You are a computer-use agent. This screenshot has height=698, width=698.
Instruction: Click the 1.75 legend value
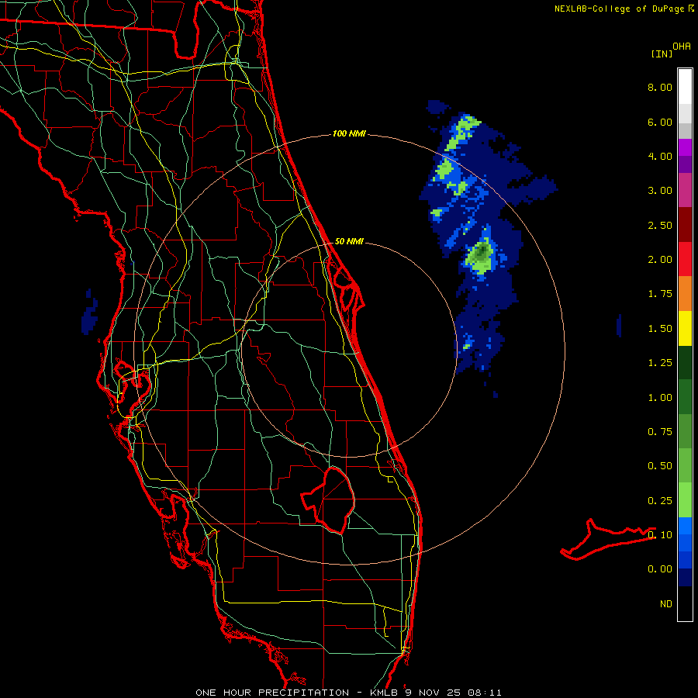tap(660, 294)
